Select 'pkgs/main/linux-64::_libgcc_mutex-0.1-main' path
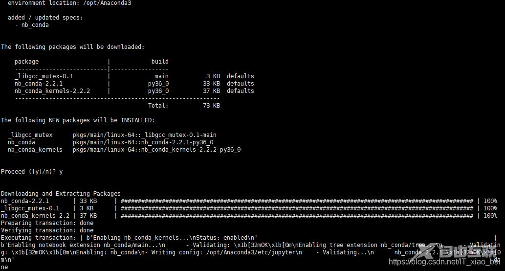This screenshot has width=505, height=271. tap(145, 135)
